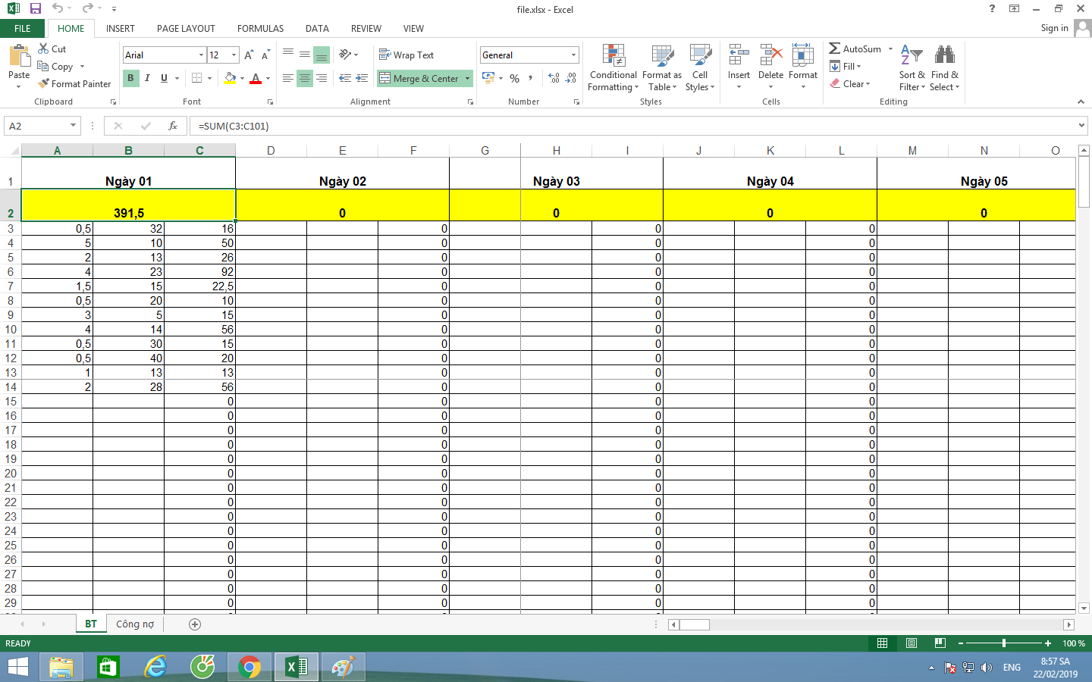Click Increase Font Size icon
This screenshot has height=682, width=1092.
click(249, 55)
